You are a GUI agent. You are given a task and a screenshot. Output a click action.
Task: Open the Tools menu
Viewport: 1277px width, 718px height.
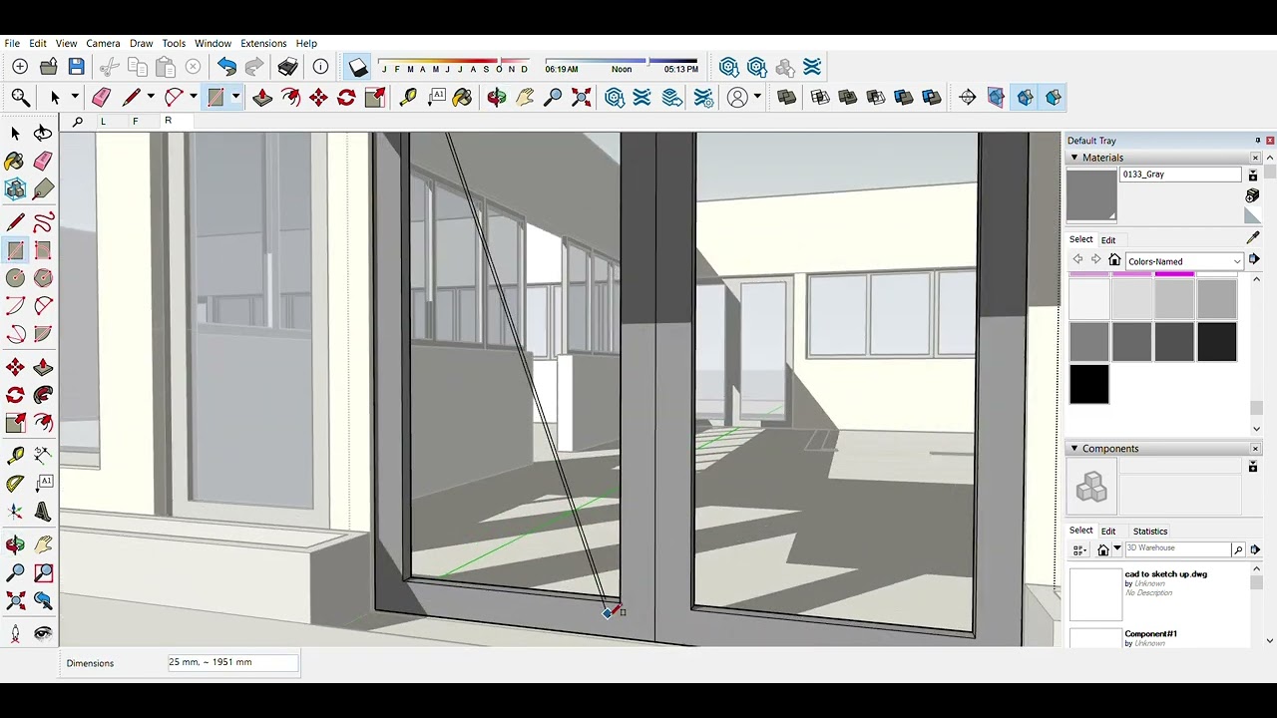174,43
